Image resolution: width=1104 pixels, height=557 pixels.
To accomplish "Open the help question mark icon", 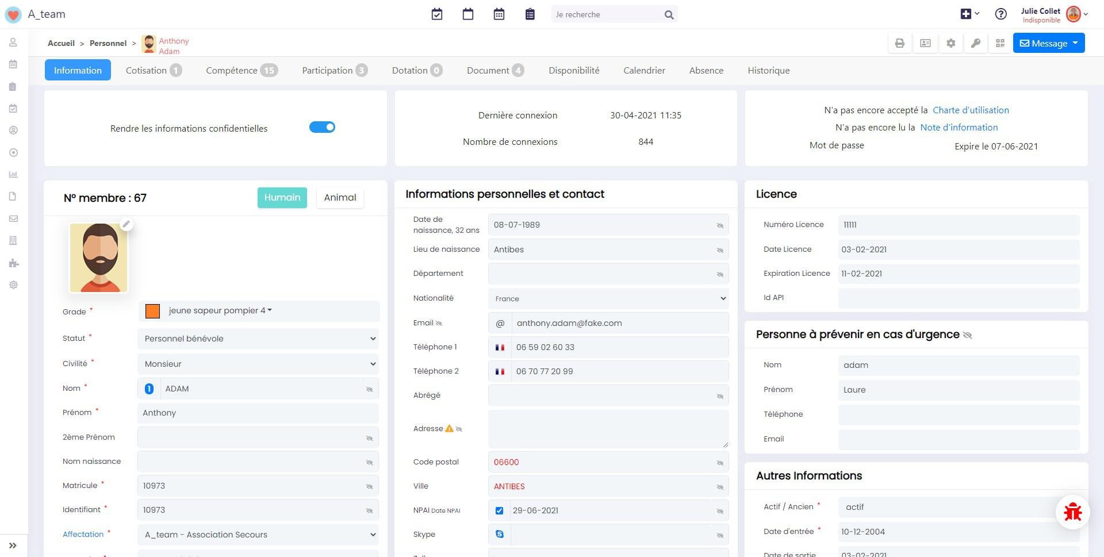I will [1001, 14].
